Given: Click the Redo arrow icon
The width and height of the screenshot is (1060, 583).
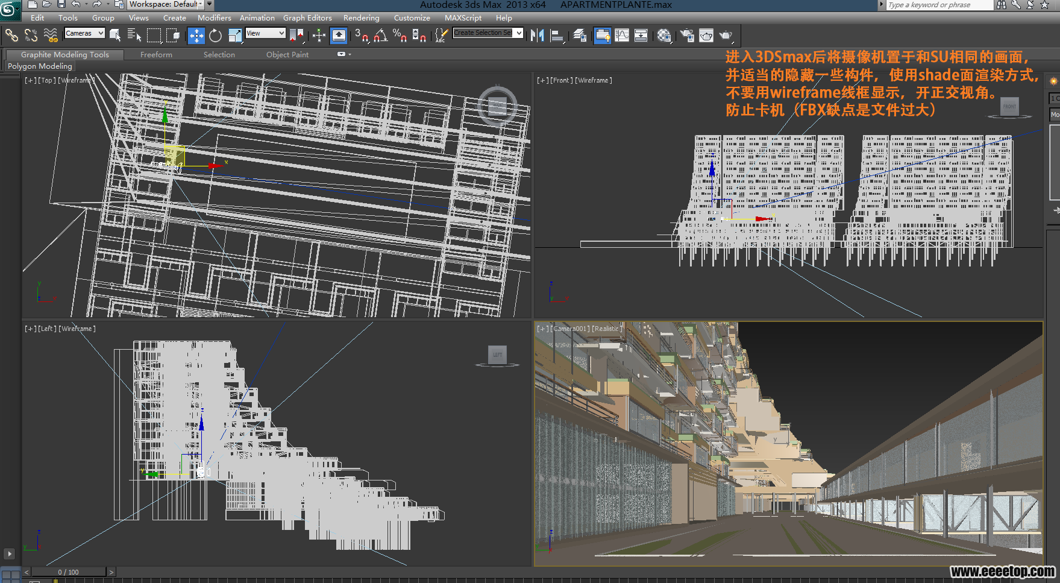Looking at the screenshot, I should pos(96,4).
